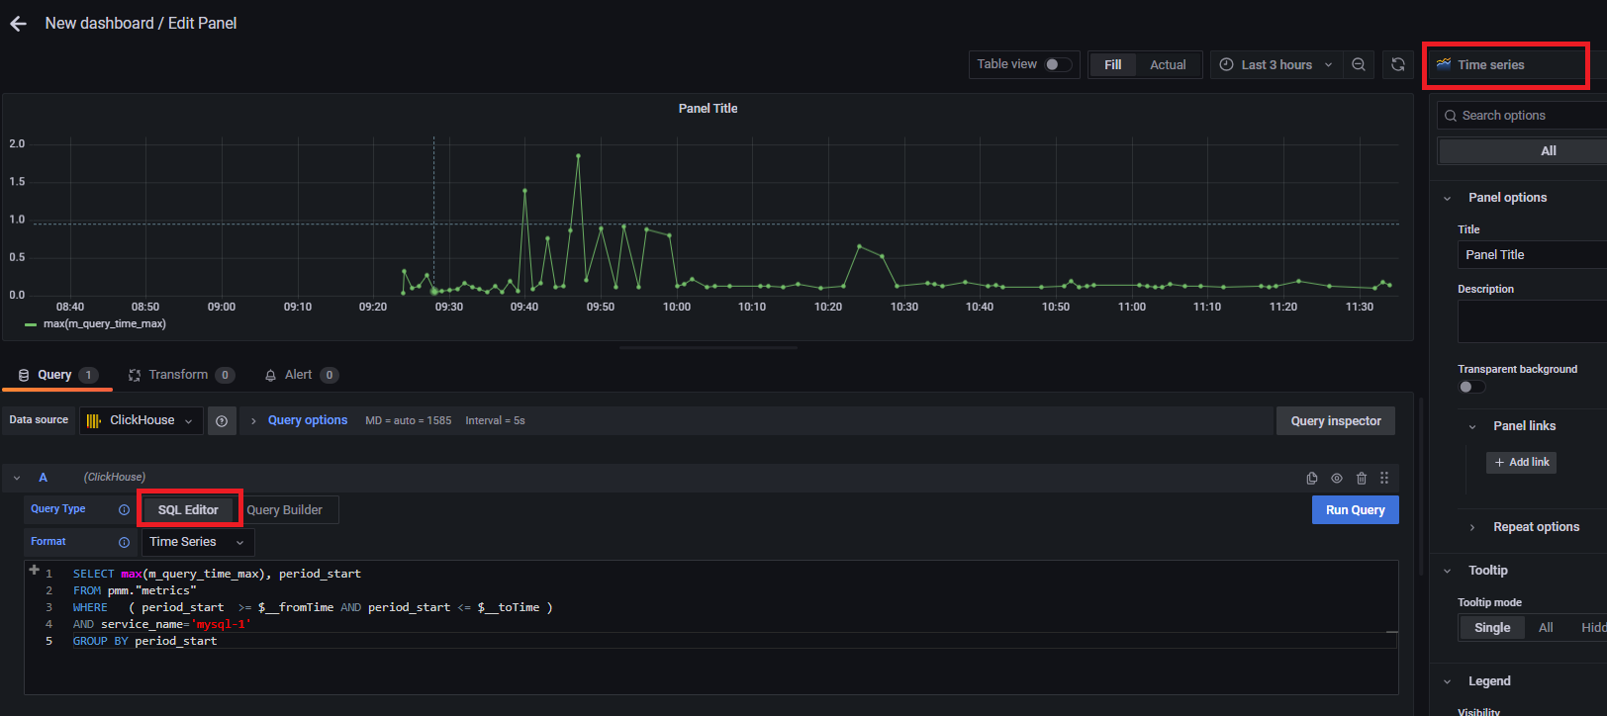Click the zoom out time range icon
The height and width of the screenshot is (716, 1607).
(1359, 64)
